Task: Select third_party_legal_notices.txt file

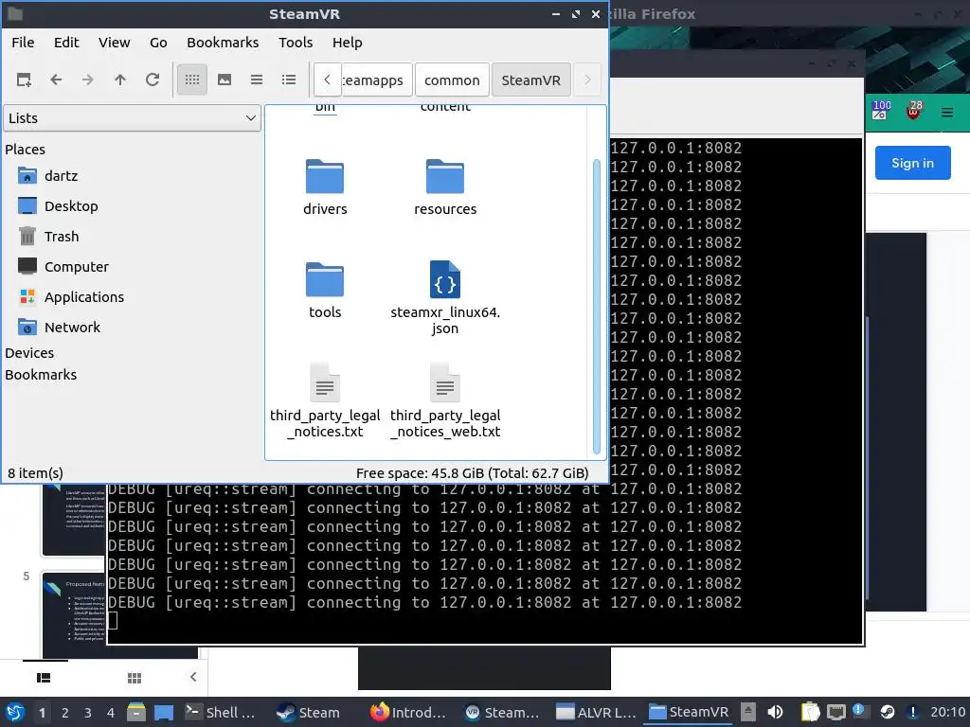Action: point(325,401)
